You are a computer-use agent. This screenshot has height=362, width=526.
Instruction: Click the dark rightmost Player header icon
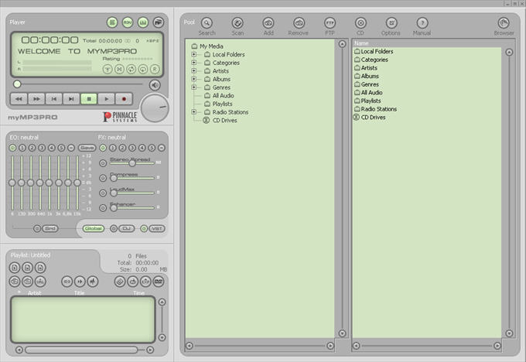(159, 22)
